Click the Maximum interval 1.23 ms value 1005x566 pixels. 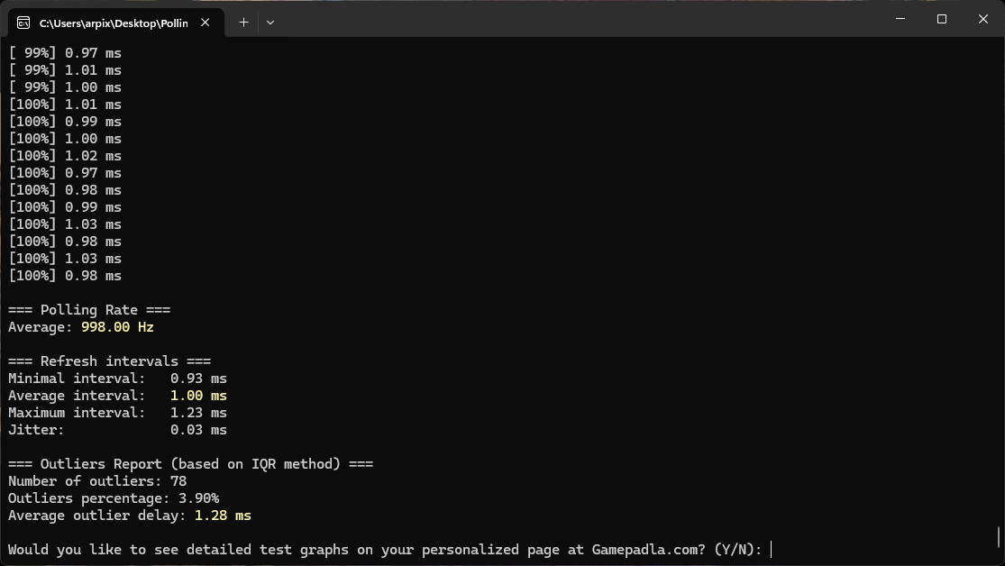click(x=198, y=413)
